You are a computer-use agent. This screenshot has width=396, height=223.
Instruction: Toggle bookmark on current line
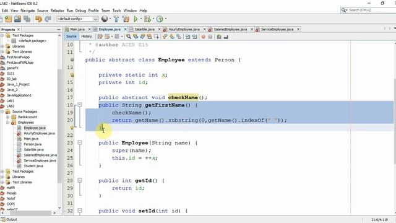179,37
